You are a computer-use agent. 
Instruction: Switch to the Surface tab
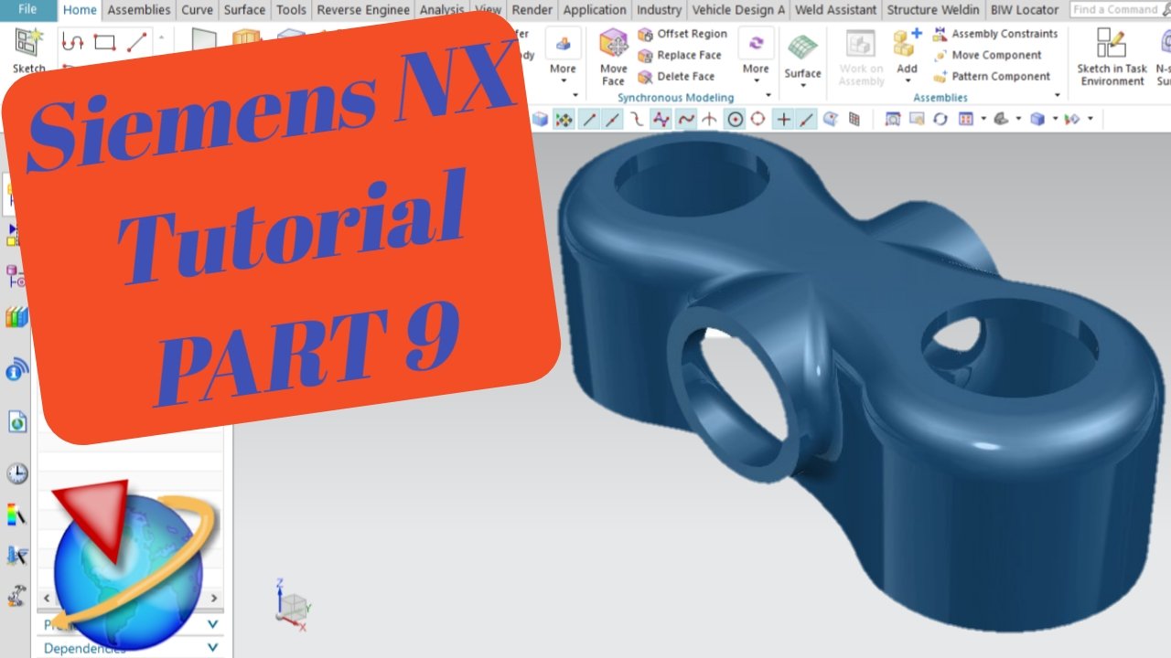click(x=244, y=10)
